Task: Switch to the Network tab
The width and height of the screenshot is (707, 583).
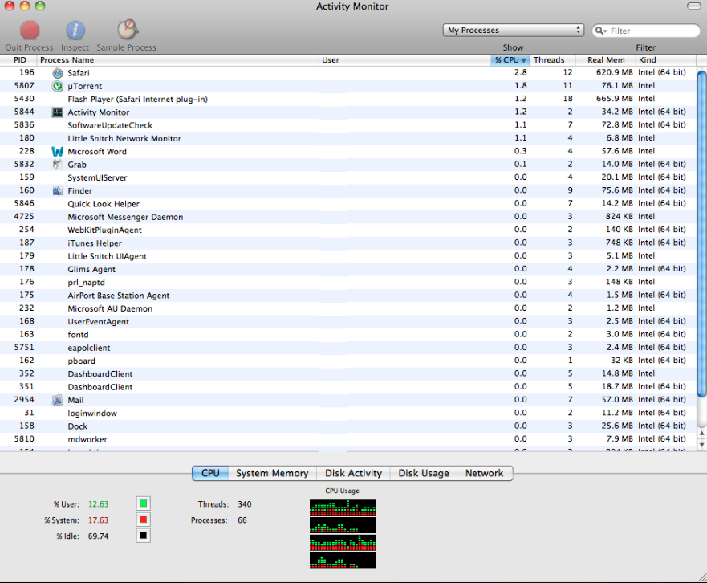Action: click(485, 473)
